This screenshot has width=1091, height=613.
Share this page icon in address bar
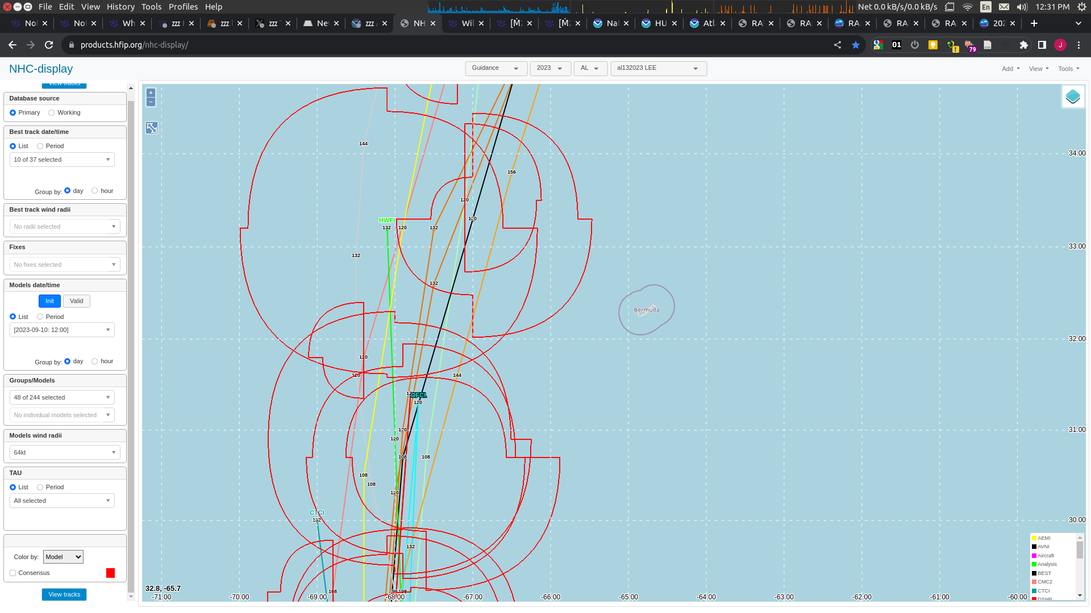click(838, 45)
